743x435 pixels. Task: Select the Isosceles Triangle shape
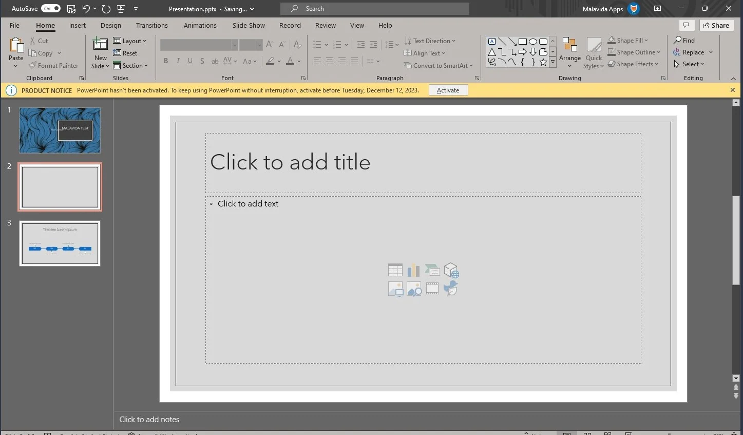pyautogui.click(x=492, y=52)
